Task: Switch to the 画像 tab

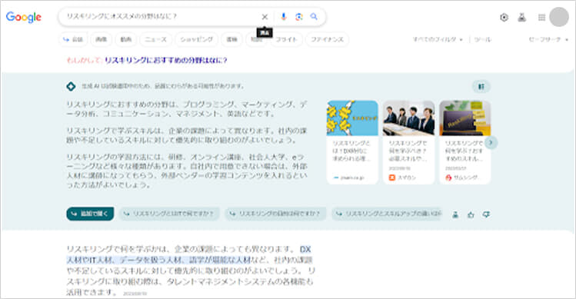Action: [x=101, y=39]
